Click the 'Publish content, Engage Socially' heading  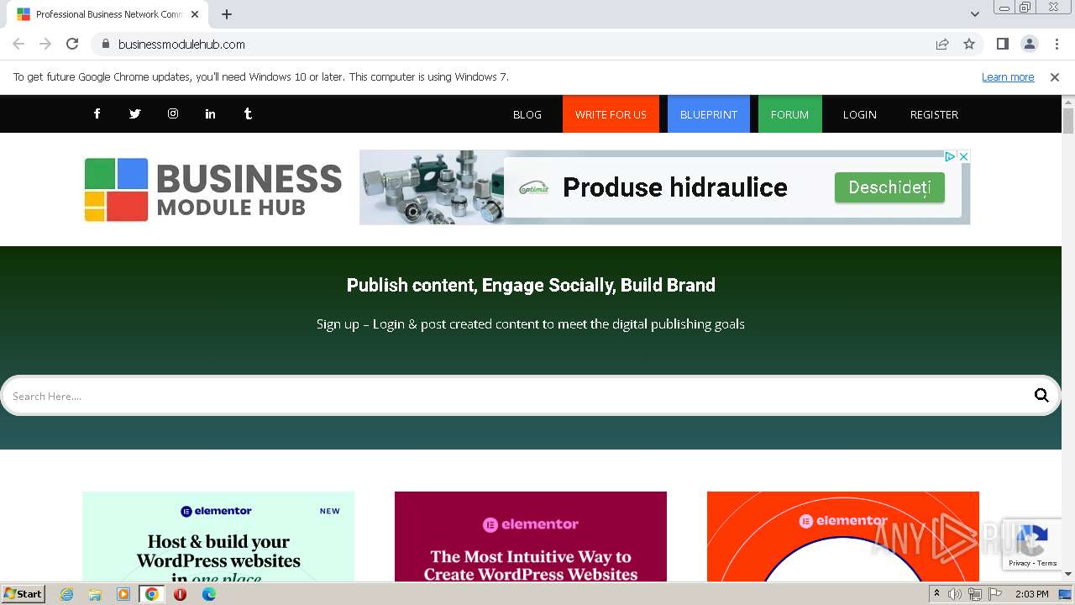point(531,285)
